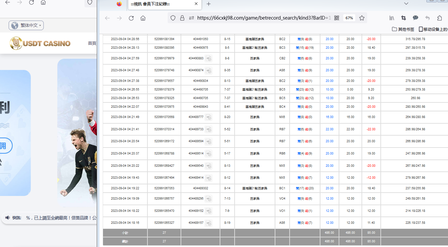
Task: Click bet ID 520991078379
Action: [164, 90]
